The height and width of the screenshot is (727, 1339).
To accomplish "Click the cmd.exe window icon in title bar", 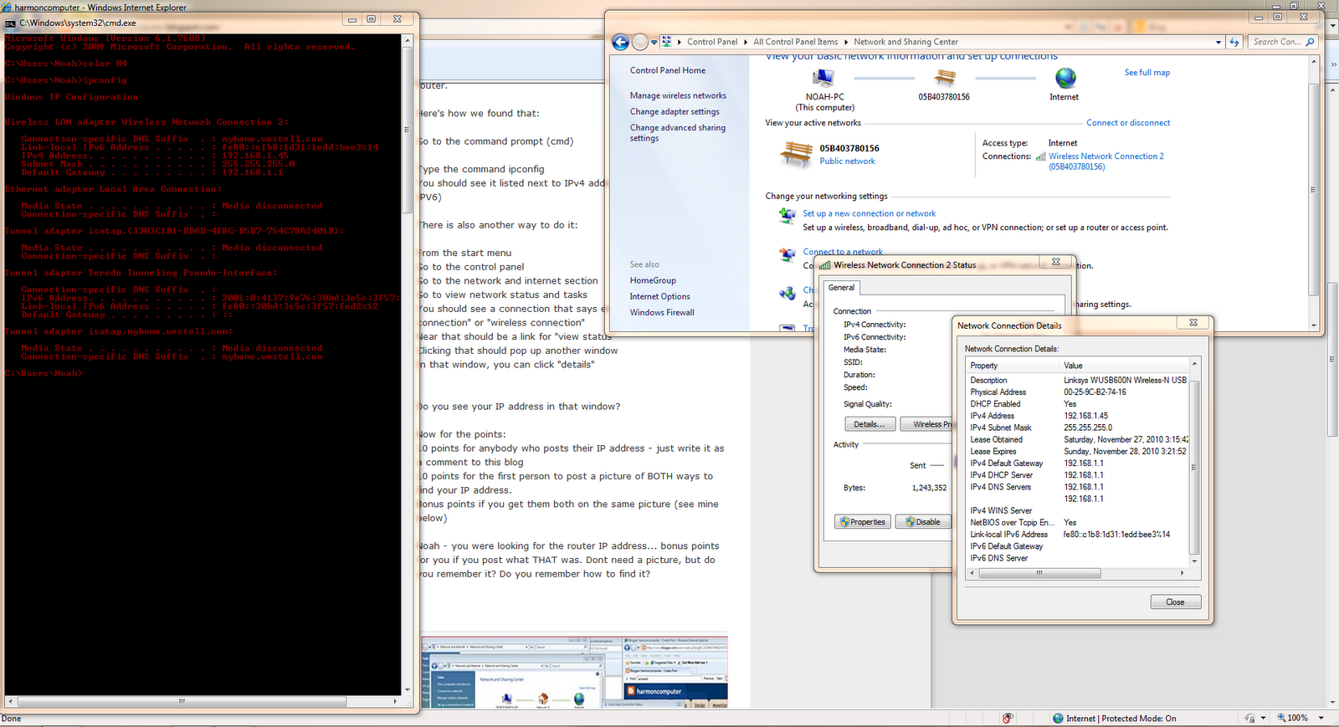I will (11, 23).
